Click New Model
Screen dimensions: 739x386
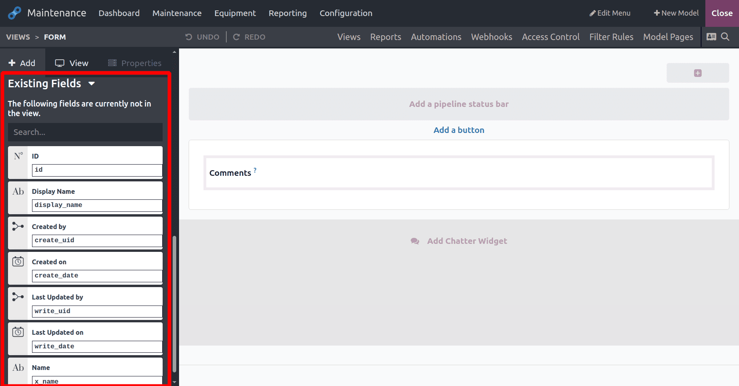coord(676,13)
